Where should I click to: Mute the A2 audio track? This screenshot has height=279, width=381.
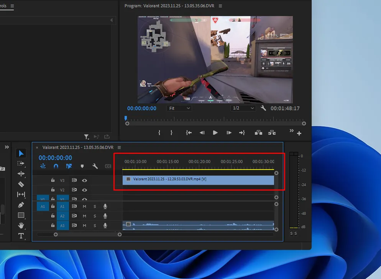point(85,216)
